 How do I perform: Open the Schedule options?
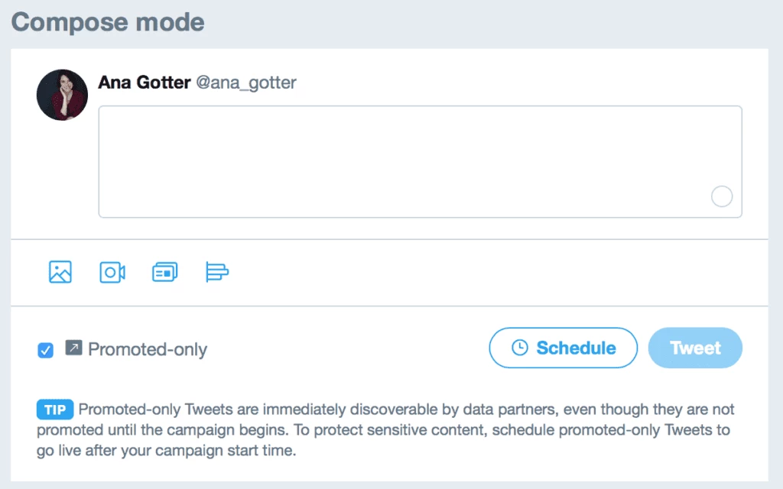coord(563,348)
